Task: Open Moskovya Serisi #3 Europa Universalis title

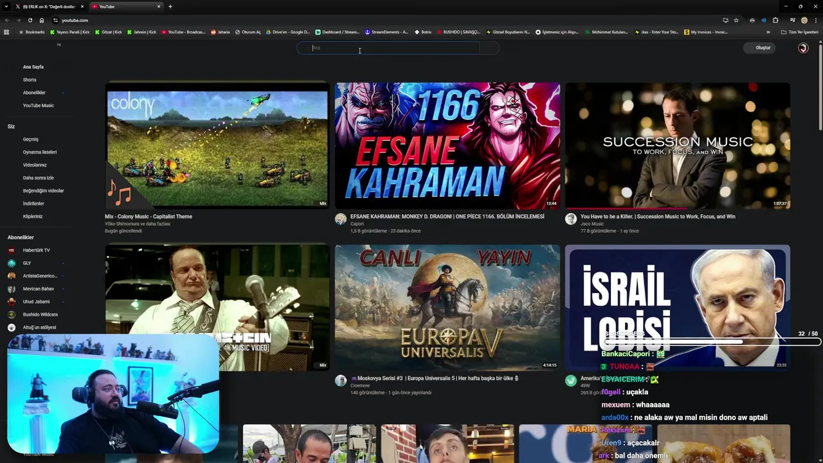Action: (x=435, y=379)
